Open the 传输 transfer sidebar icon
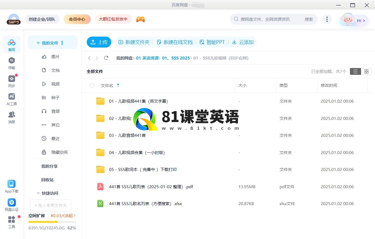The image size is (375, 239). pyautogui.click(x=11, y=63)
